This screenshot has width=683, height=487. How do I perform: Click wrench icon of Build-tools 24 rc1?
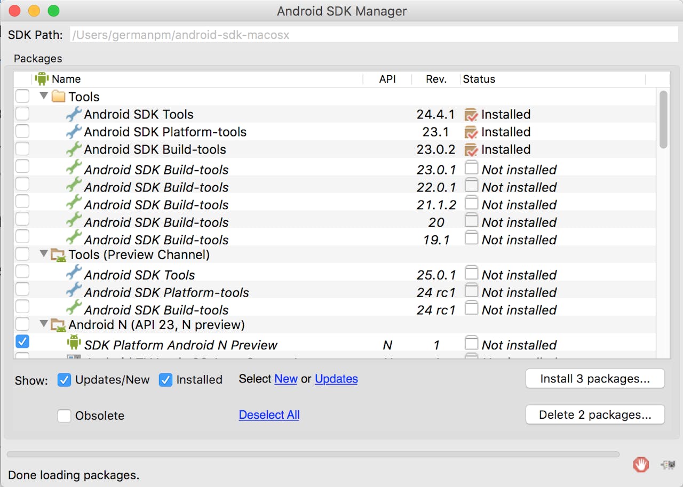click(x=74, y=308)
